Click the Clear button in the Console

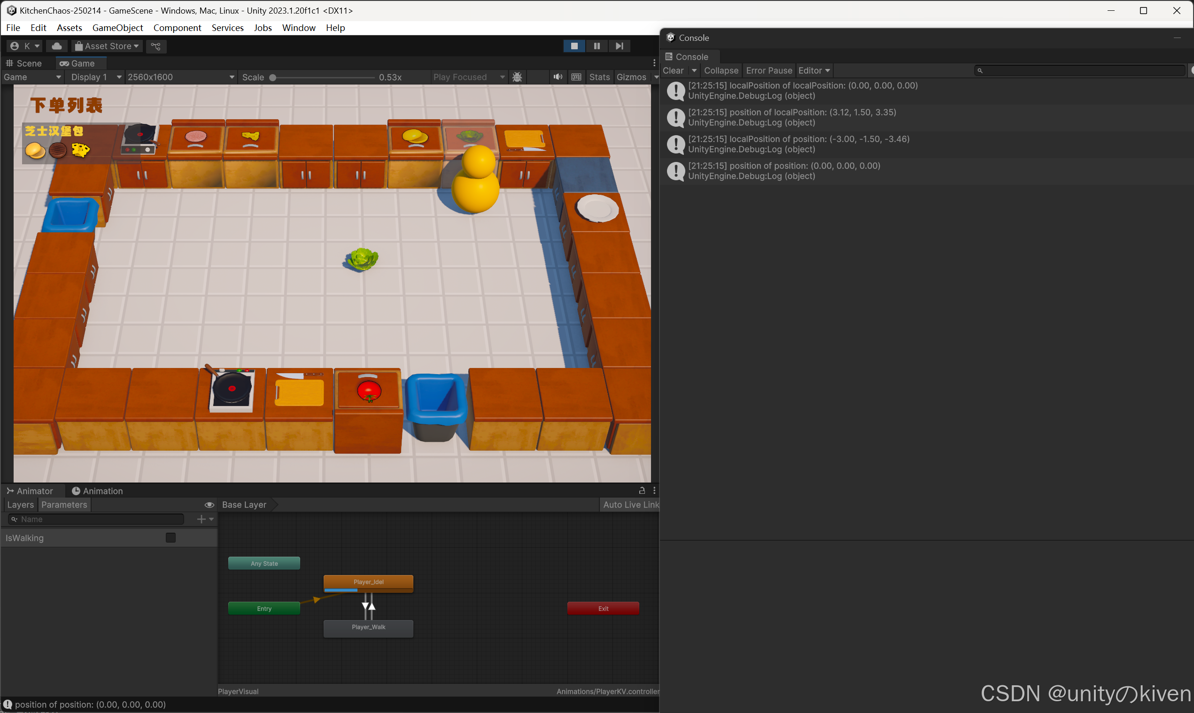pos(674,70)
